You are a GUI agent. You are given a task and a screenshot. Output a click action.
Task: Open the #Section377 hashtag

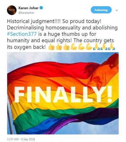22,34
